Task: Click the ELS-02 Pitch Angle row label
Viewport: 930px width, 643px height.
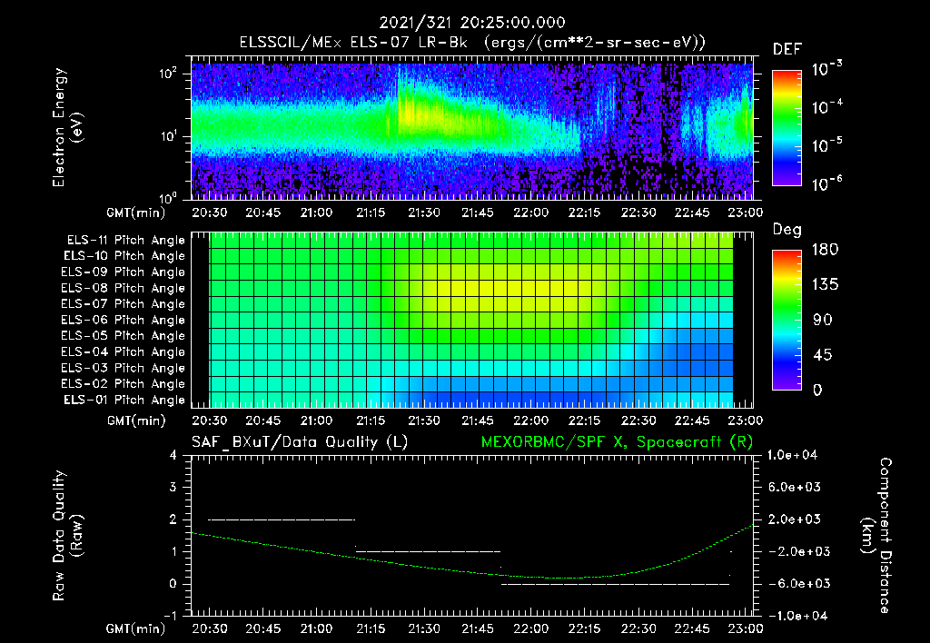Action: (x=123, y=384)
